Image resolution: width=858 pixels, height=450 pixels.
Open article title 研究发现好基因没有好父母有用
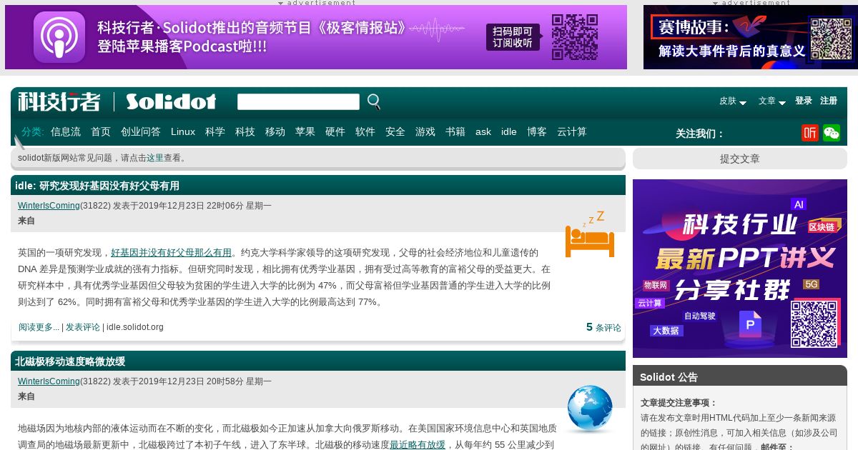coord(109,186)
